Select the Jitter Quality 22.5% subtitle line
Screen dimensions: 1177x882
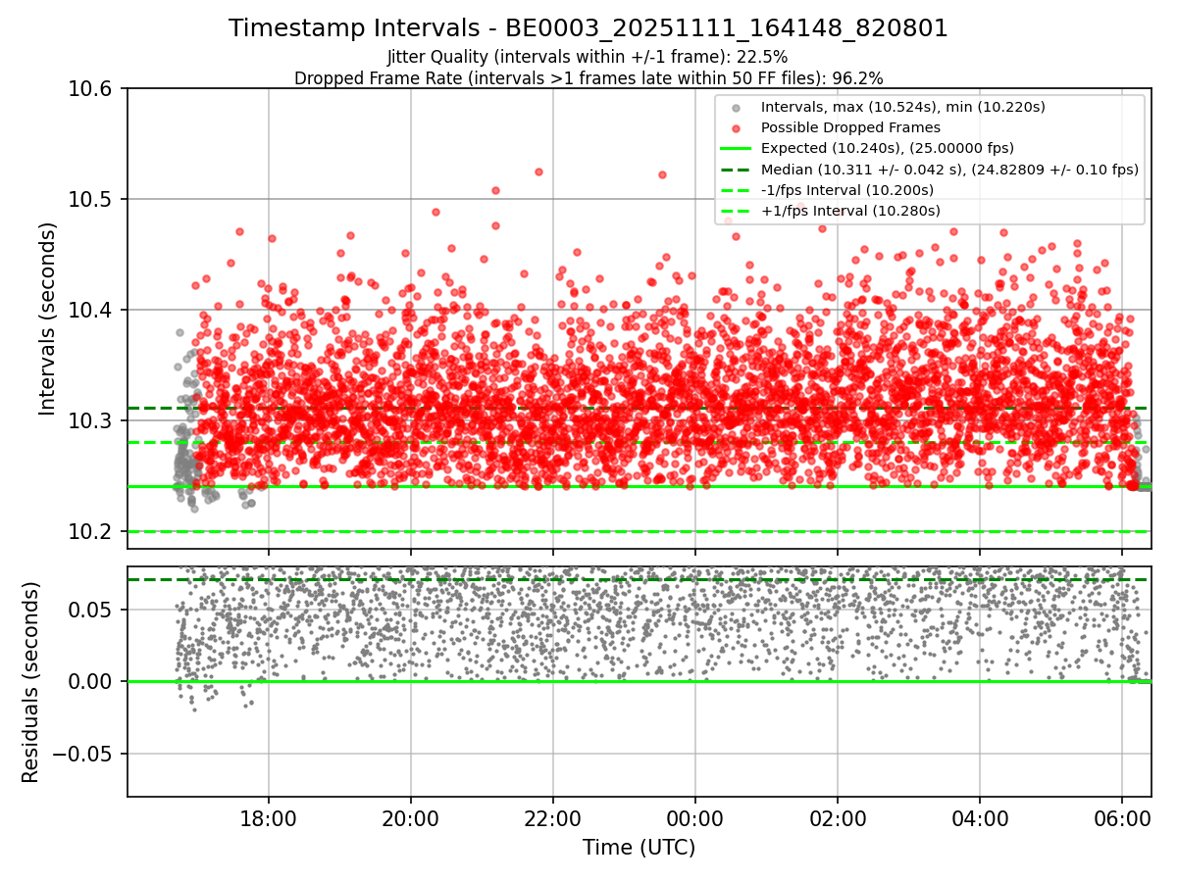point(588,57)
